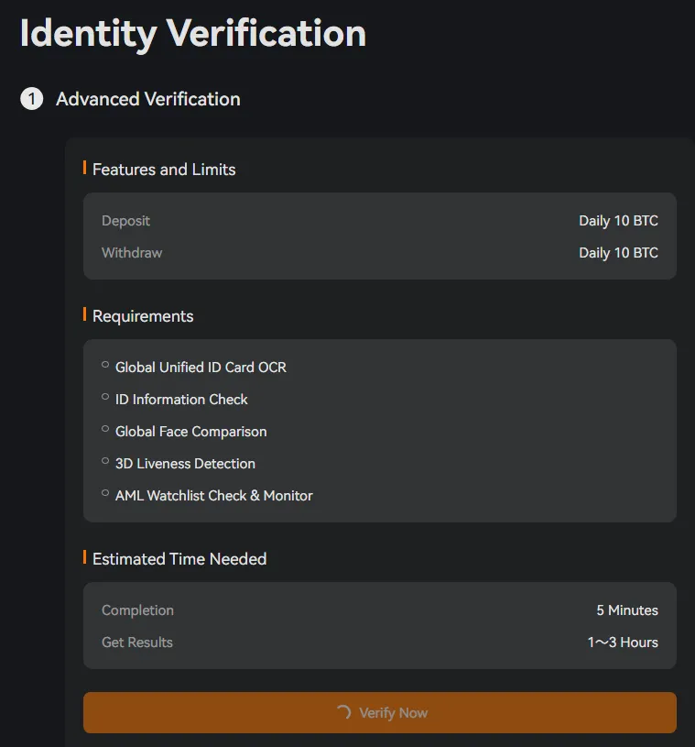Click the Verify Now button
695x747 pixels.
379,712
